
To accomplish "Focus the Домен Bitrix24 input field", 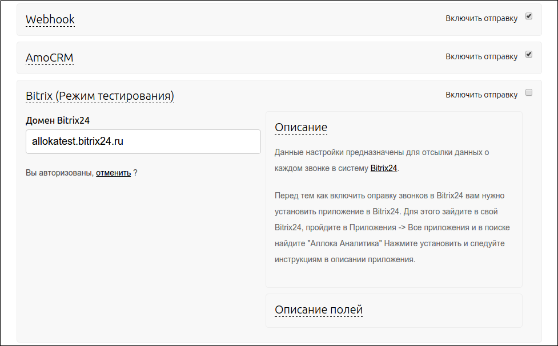I will (143, 141).
